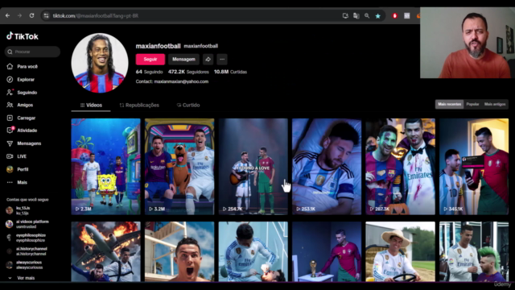
Task: Open Para você in the sidebar
Action: coord(23,66)
